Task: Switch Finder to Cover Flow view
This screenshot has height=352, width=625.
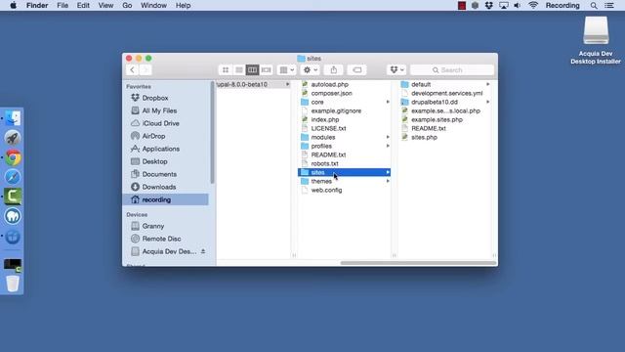Action: click(266, 69)
